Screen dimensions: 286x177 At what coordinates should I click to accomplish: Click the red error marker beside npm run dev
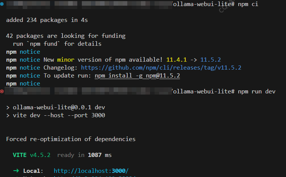[x=2, y=91]
